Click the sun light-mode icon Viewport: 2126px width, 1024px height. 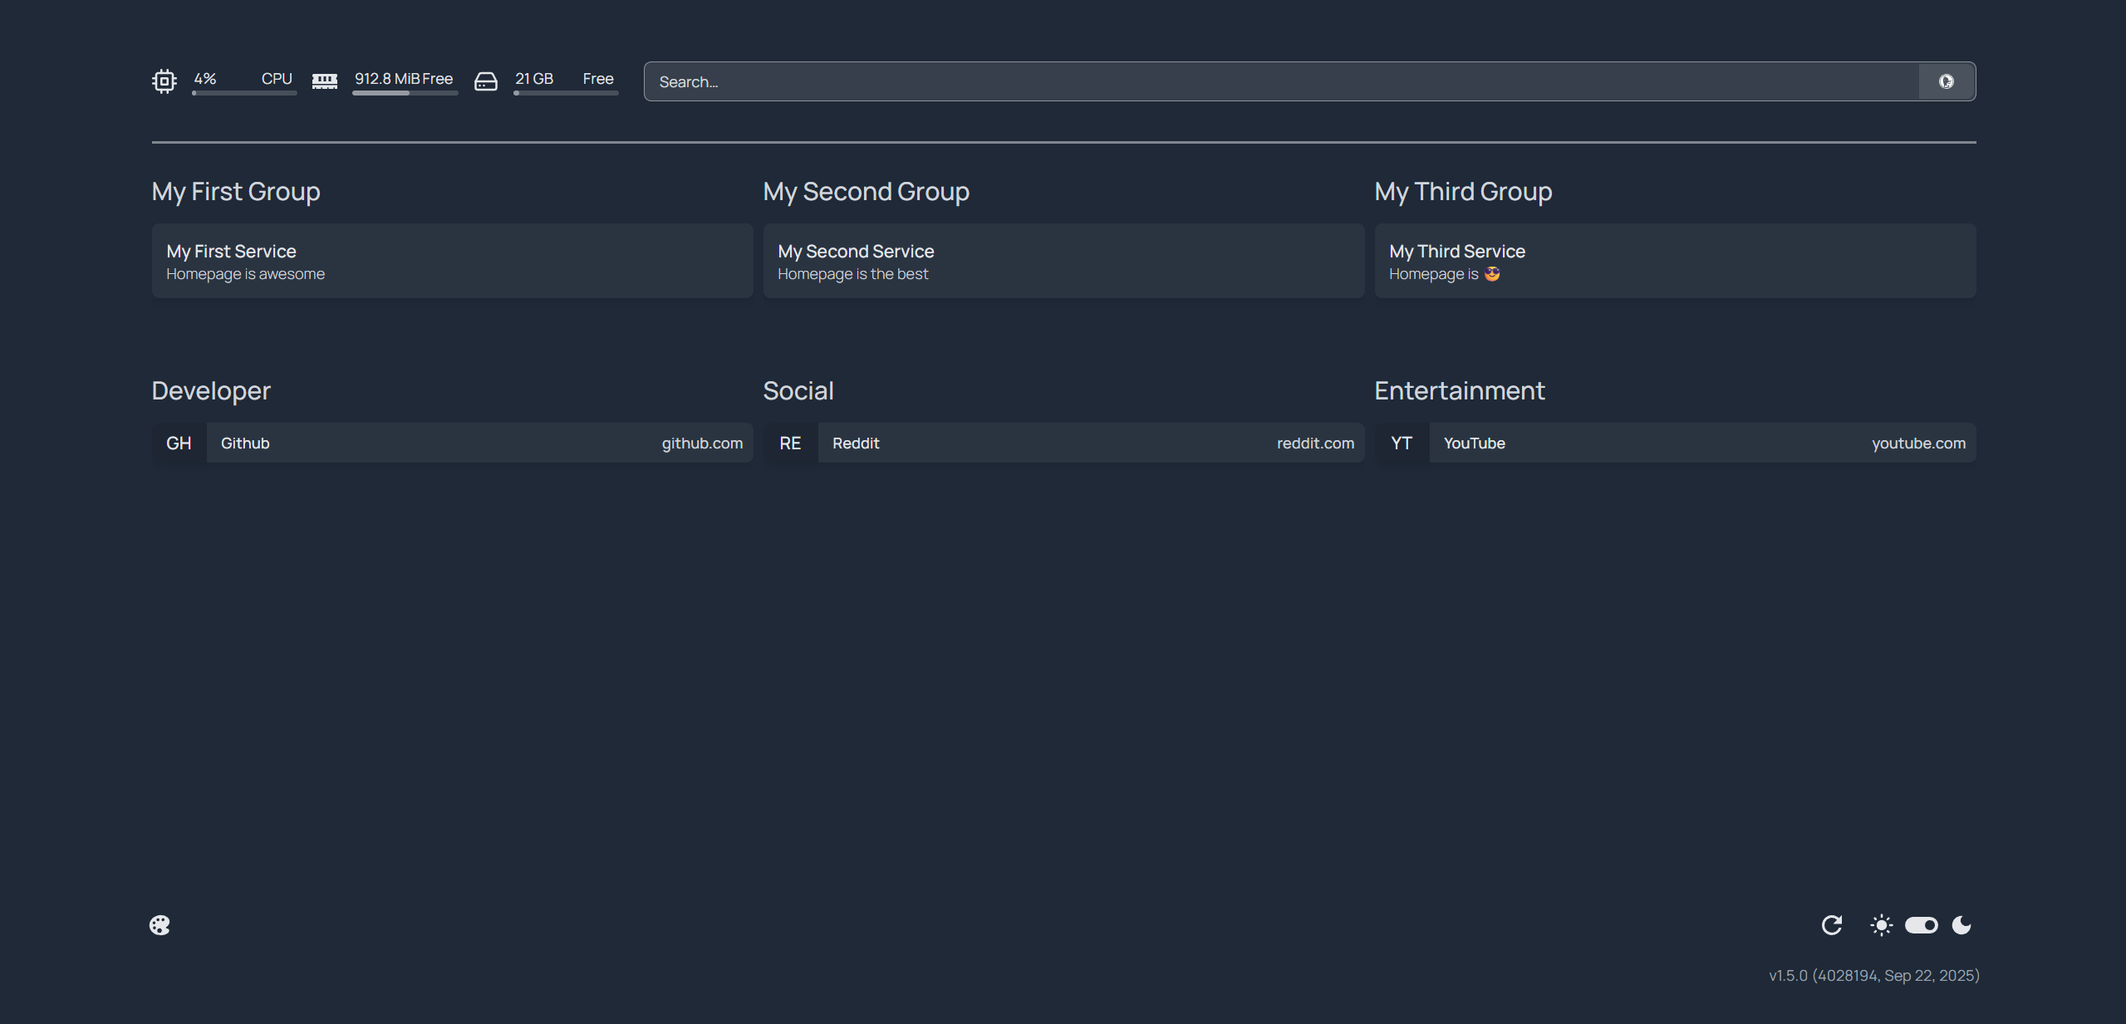pyautogui.click(x=1882, y=925)
